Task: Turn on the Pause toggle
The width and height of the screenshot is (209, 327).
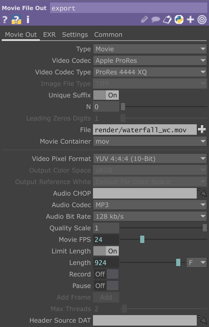Action: click(106, 286)
